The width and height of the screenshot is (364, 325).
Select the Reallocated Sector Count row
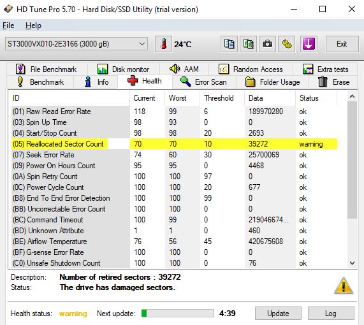point(174,144)
